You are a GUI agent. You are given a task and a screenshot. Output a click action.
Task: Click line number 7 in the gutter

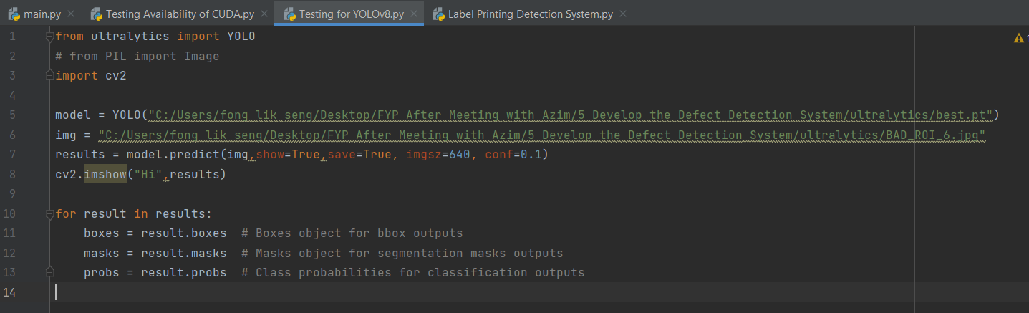click(x=12, y=154)
